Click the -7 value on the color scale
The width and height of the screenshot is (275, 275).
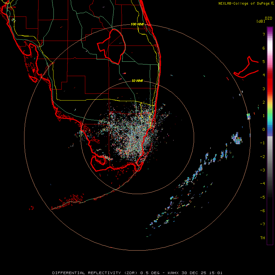coord(262,224)
